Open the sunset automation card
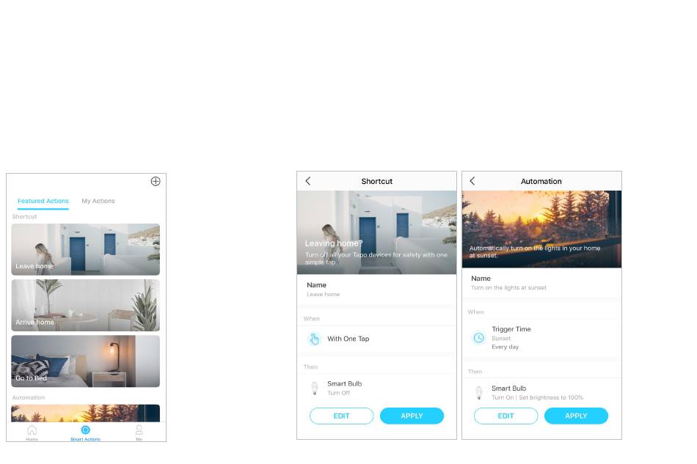Screen dimensions: 697x464 coord(85,413)
